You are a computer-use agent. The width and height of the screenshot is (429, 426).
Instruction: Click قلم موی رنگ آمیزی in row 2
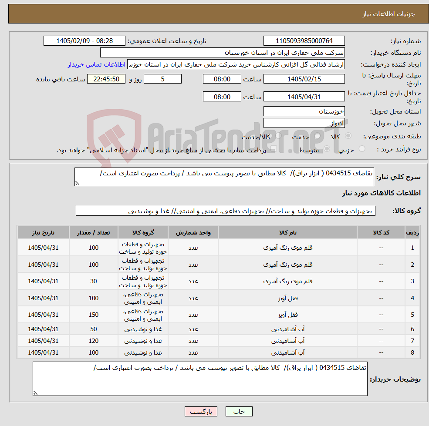tap(287, 265)
